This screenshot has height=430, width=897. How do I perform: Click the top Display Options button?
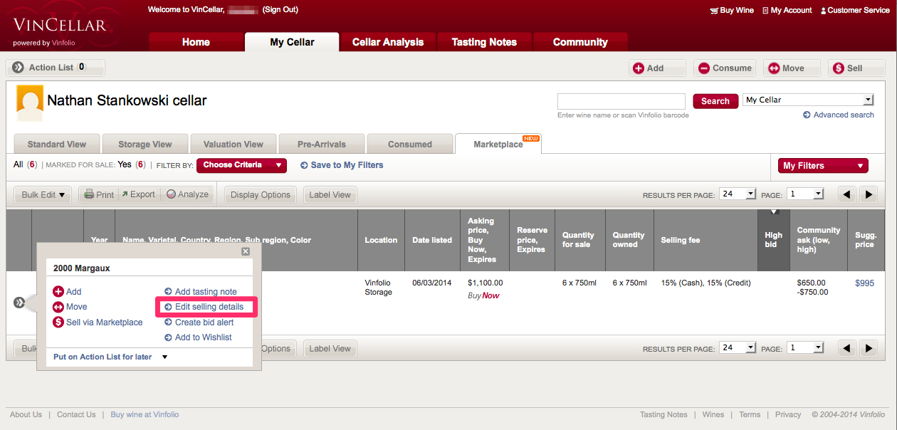click(x=261, y=194)
